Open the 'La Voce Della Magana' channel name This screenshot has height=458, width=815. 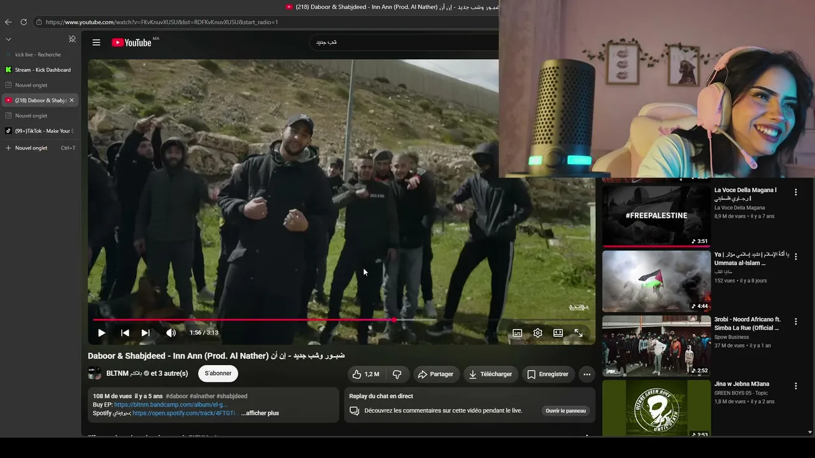point(739,208)
